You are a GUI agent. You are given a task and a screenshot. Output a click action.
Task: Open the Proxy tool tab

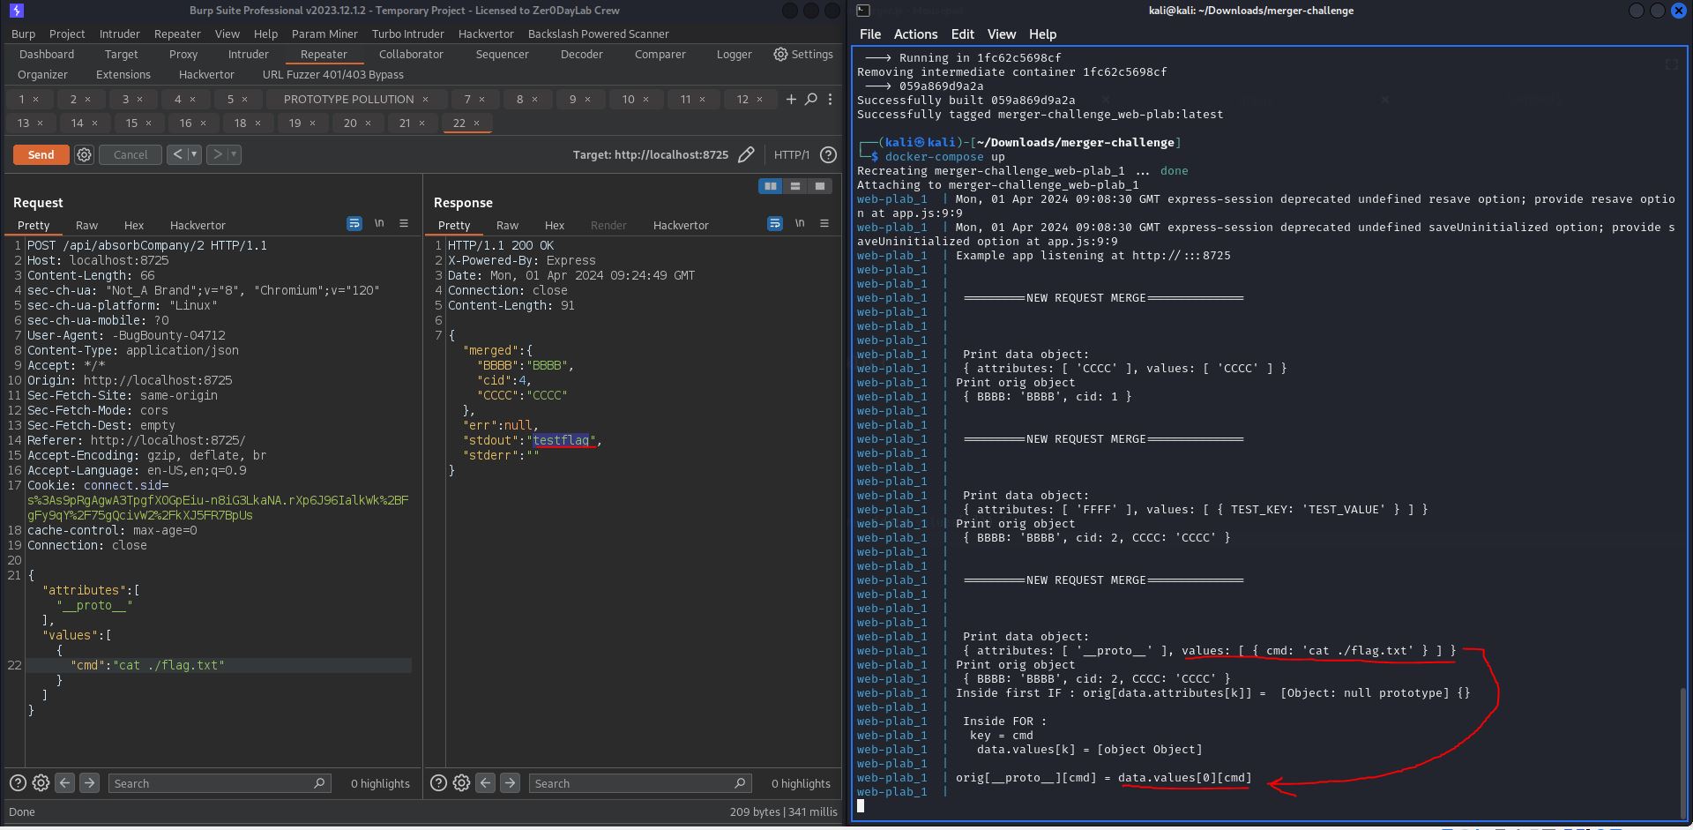point(183,54)
